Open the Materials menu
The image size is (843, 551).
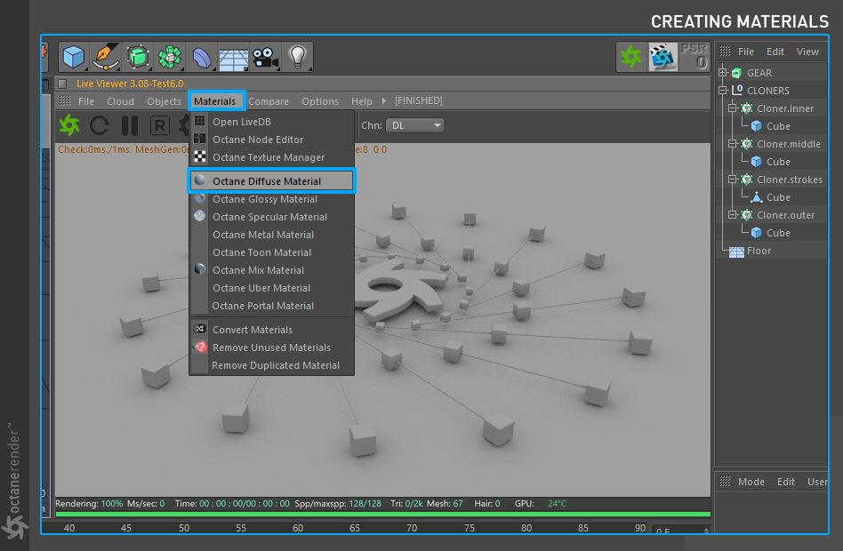click(x=214, y=101)
